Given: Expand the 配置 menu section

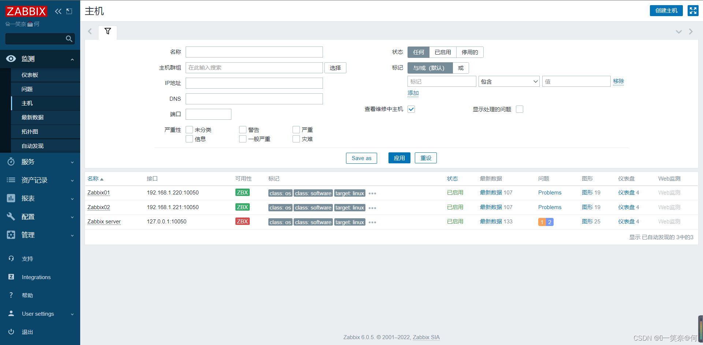Looking at the screenshot, I should 72,217.
